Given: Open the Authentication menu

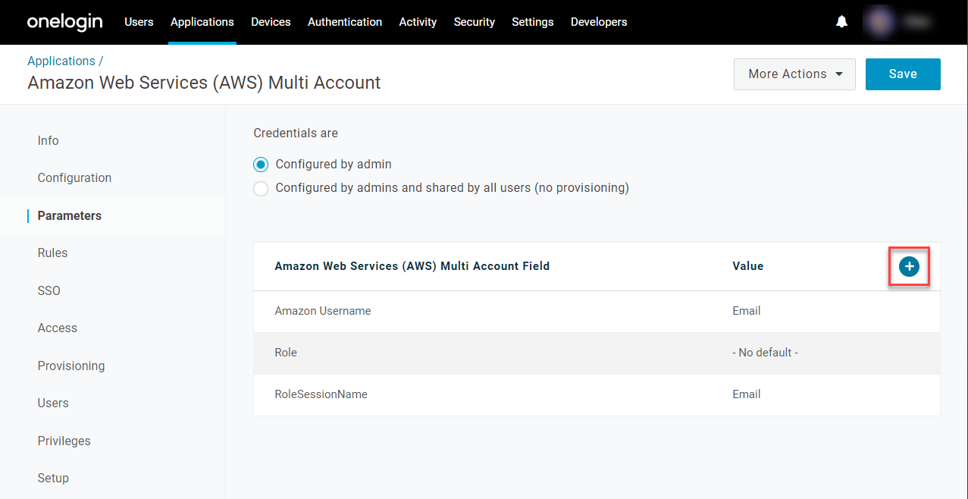Looking at the screenshot, I should point(345,22).
